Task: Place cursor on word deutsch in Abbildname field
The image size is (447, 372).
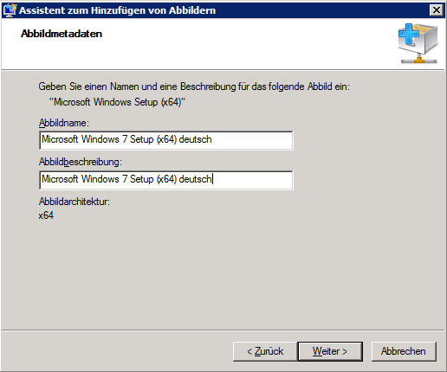Action: (195, 139)
